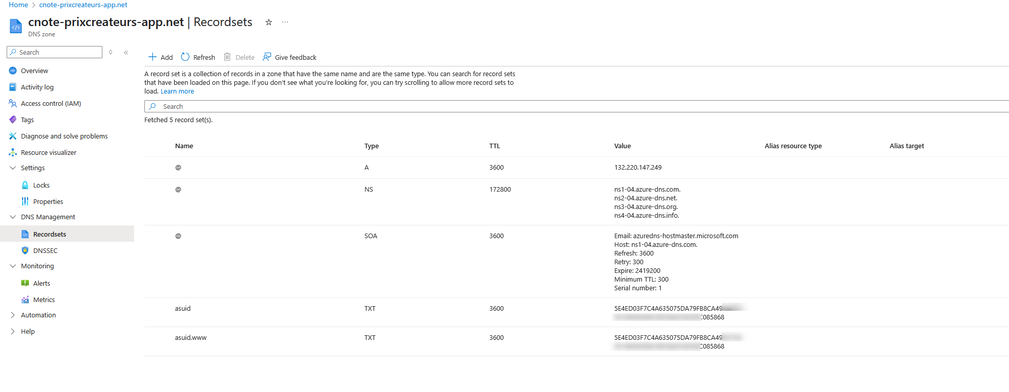The width and height of the screenshot is (1009, 392).
Task: Focus the recordsets Search field
Action: (x=576, y=106)
